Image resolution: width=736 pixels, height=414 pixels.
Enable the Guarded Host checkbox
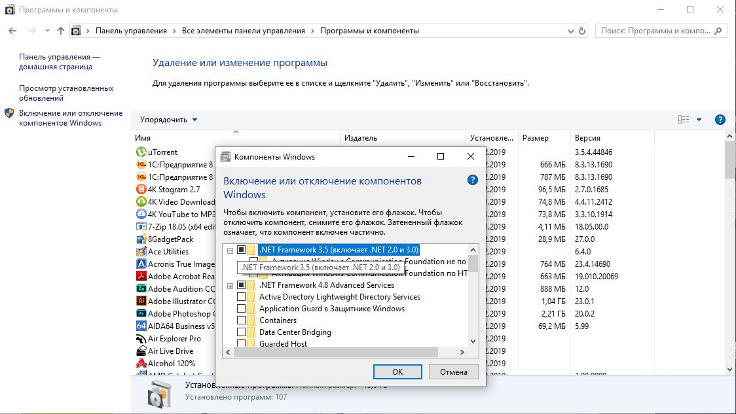pos(241,343)
